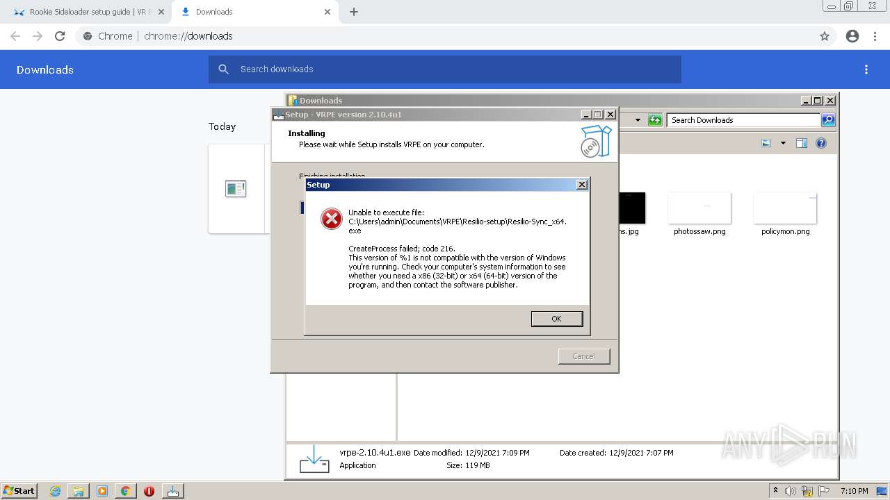Viewport: 890px width, 500px height.
Task: Go back in Chrome
Action: coord(15,36)
